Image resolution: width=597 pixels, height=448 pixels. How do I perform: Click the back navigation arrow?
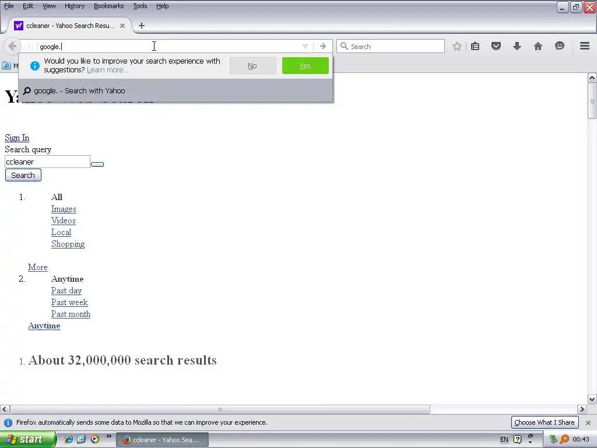(12, 47)
